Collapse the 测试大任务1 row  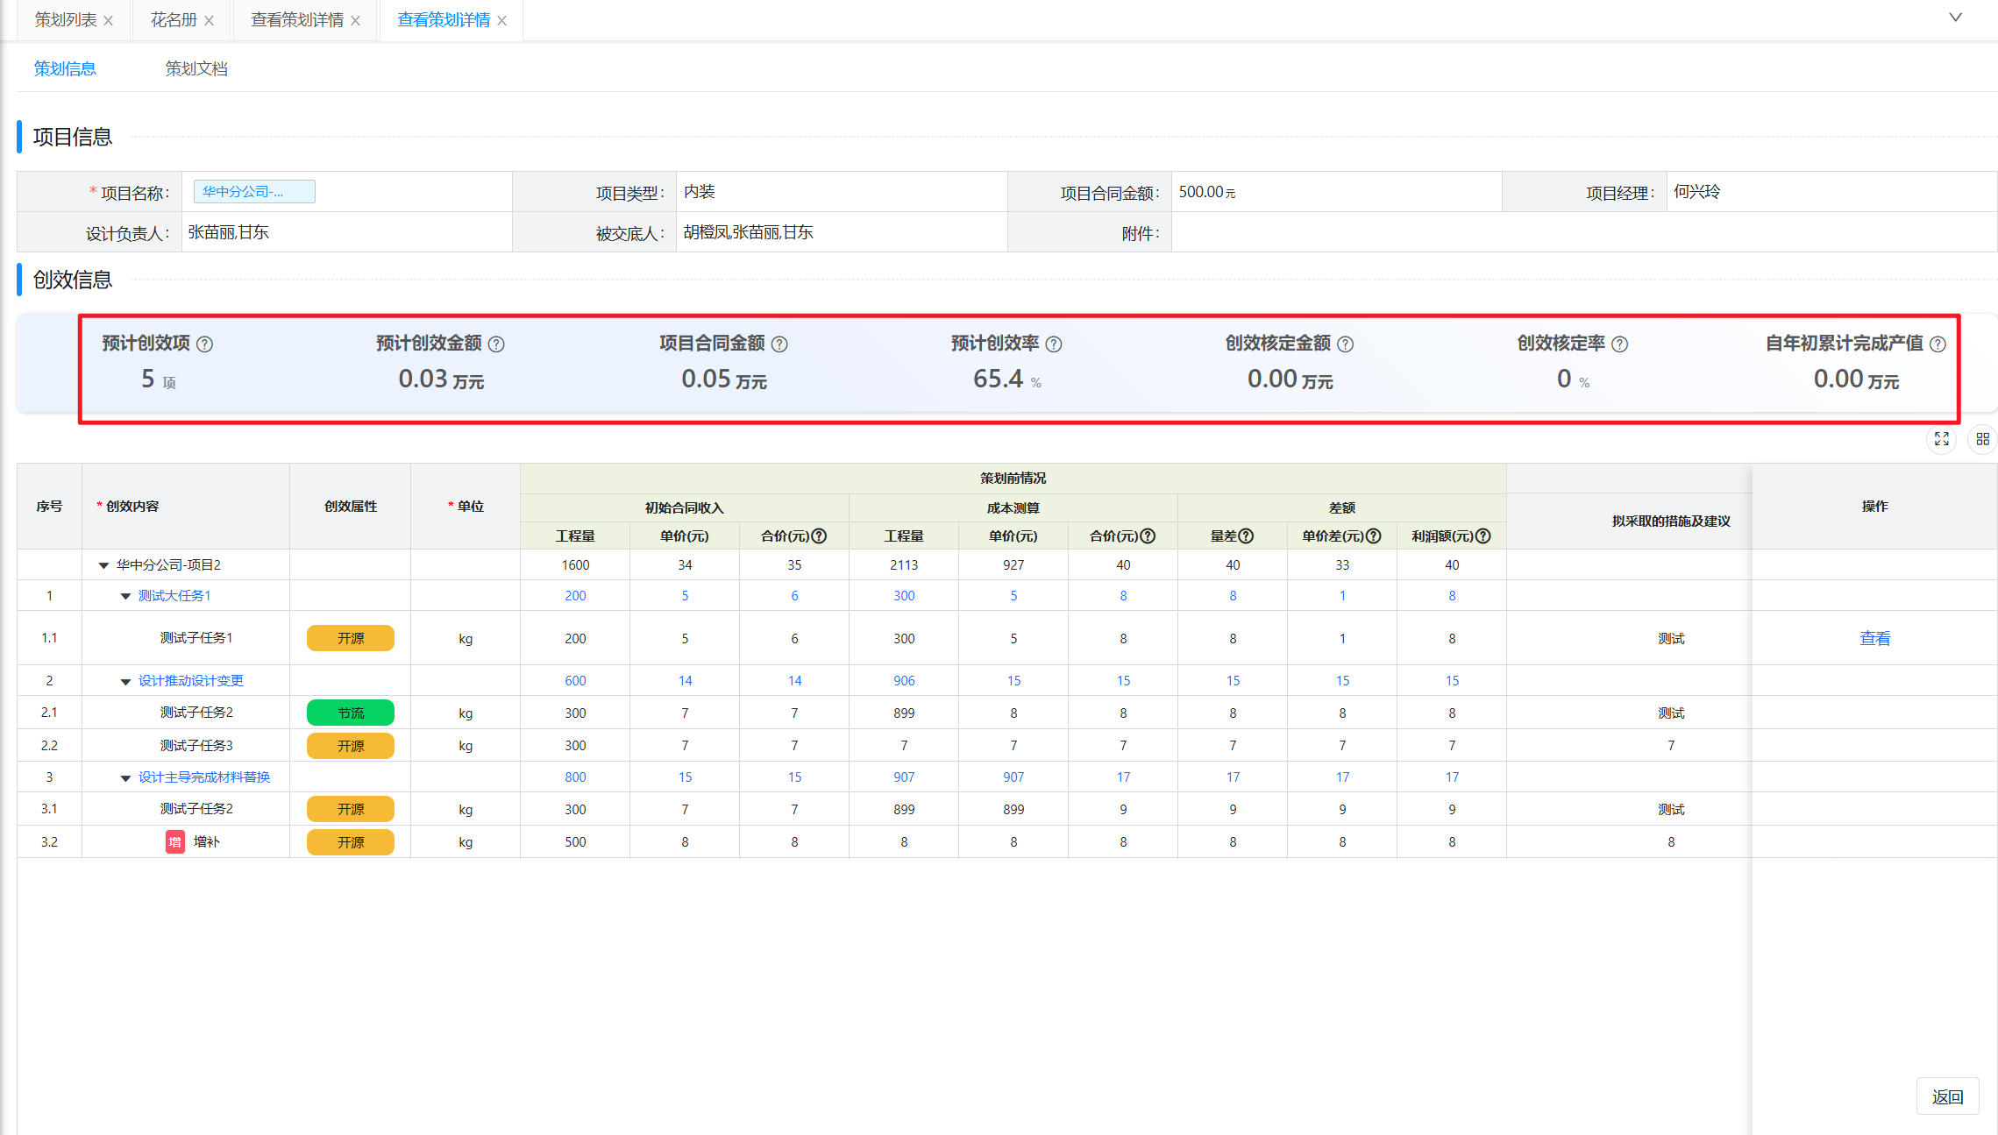125,596
